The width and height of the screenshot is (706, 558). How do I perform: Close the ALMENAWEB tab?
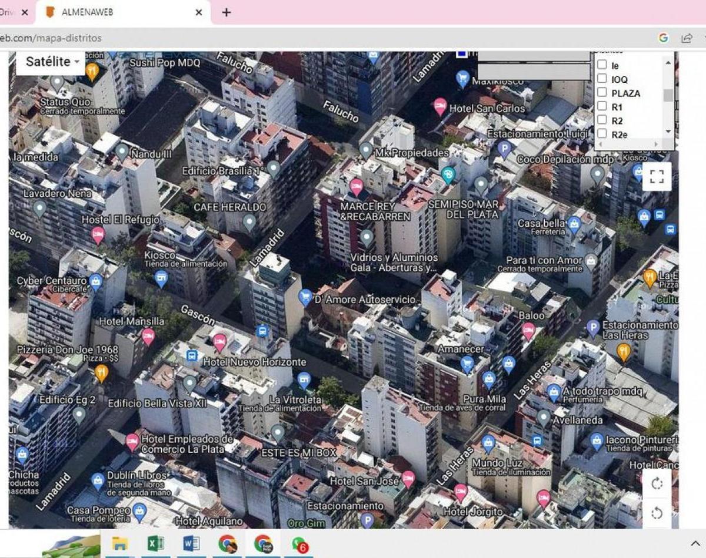tap(199, 12)
